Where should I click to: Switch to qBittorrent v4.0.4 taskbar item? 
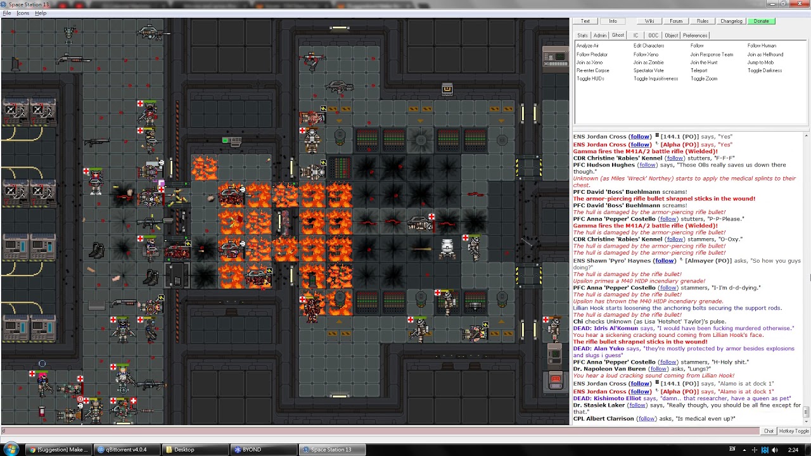pyautogui.click(x=125, y=450)
